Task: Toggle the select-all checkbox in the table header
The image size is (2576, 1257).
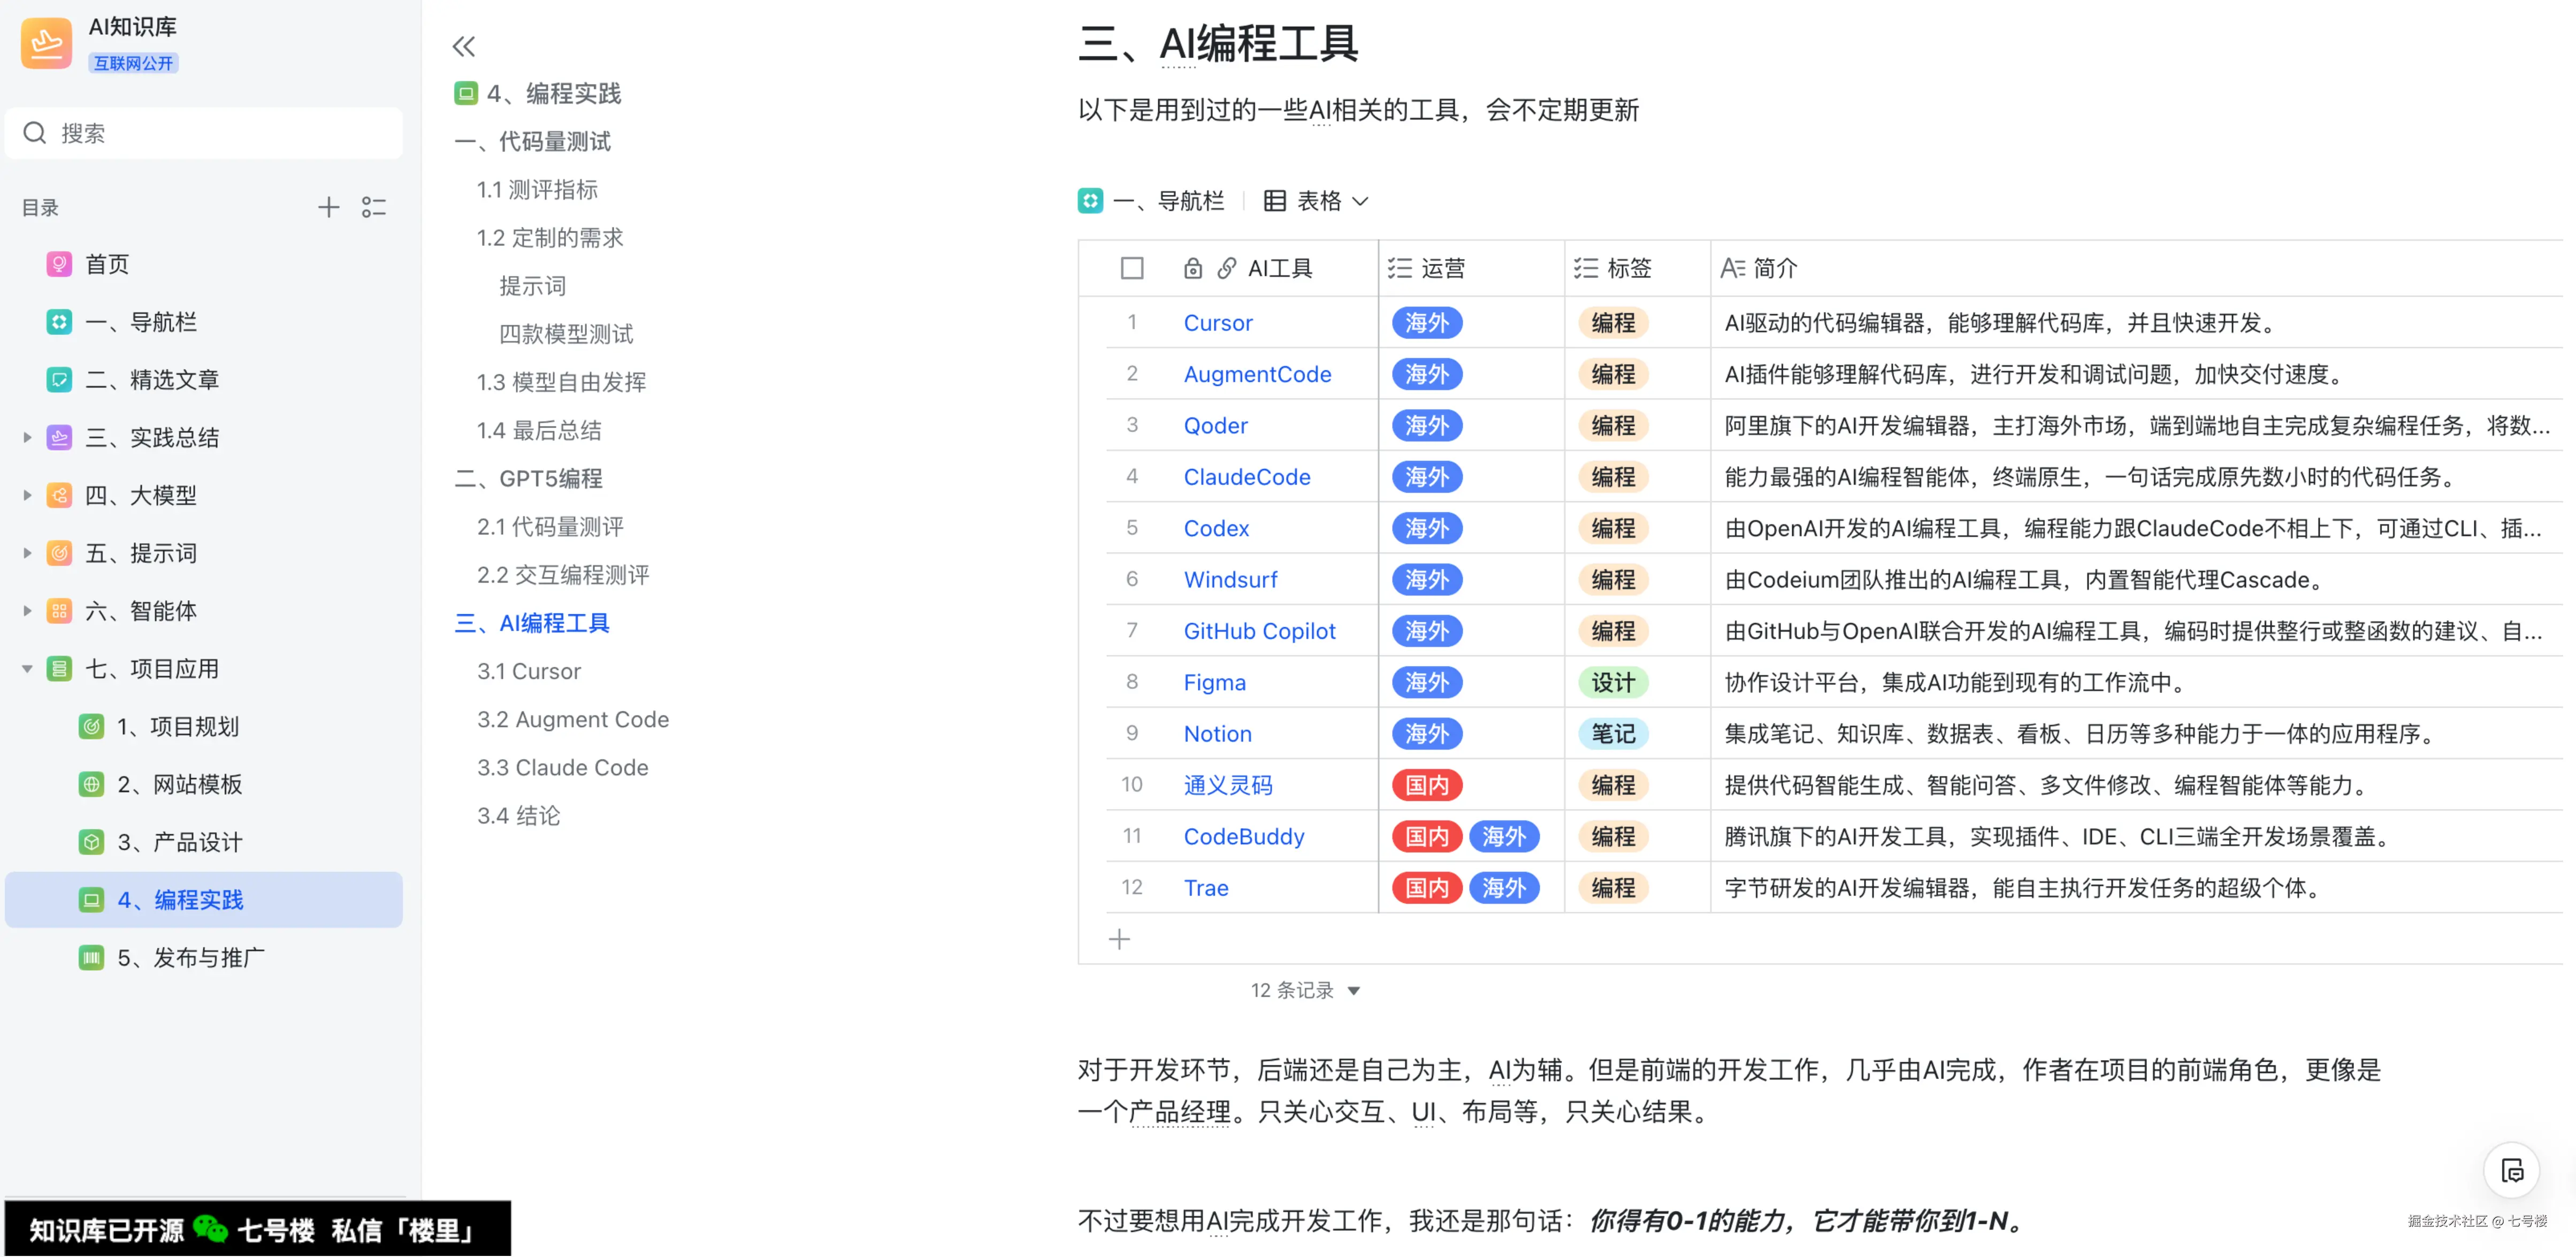Action: pyautogui.click(x=1131, y=268)
